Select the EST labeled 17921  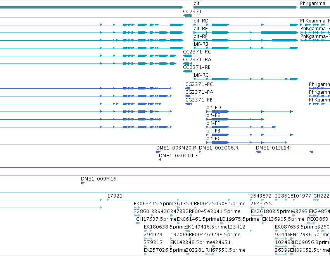pyautogui.click(x=115, y=196)
